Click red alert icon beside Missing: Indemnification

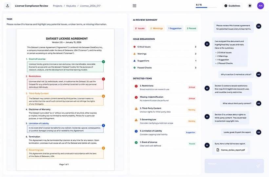[x=136, y=97]
